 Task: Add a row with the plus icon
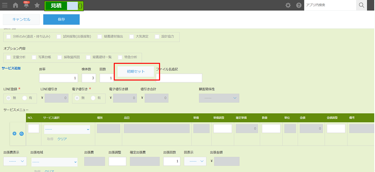(x=14, y=134)
